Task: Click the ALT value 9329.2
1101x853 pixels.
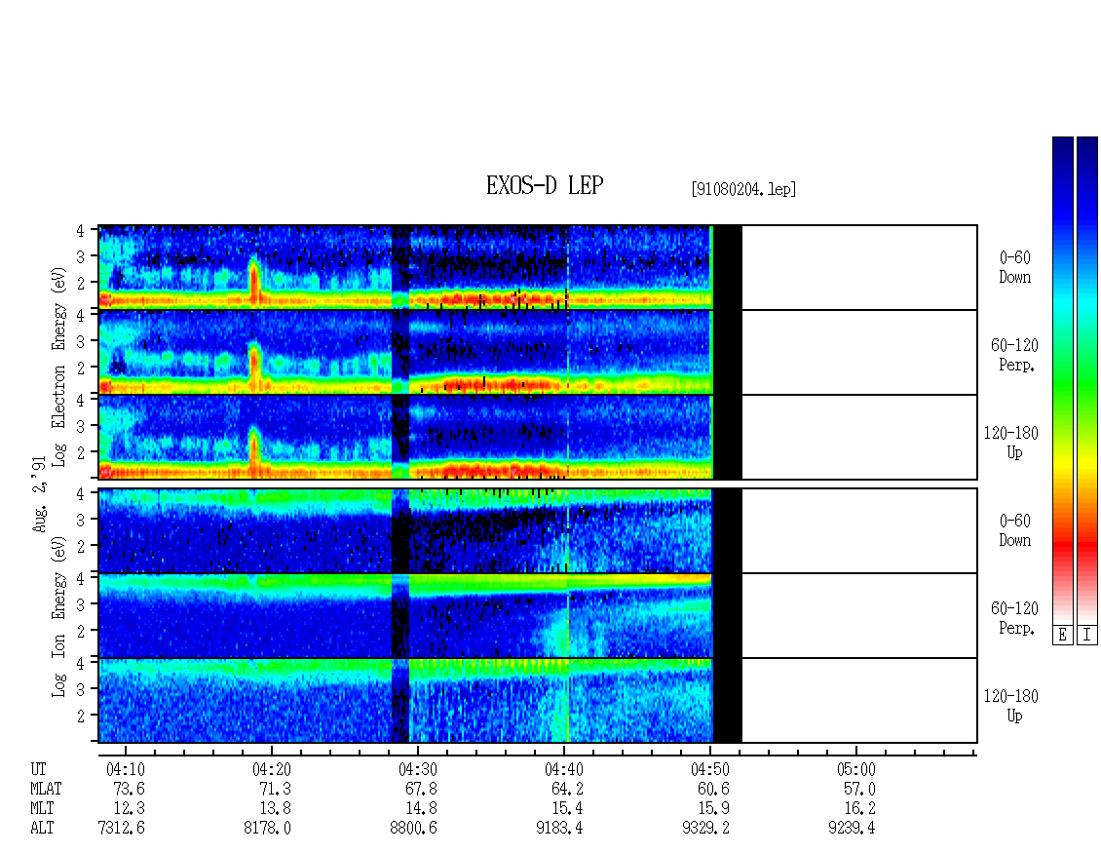Action: (x=705, y=829)
